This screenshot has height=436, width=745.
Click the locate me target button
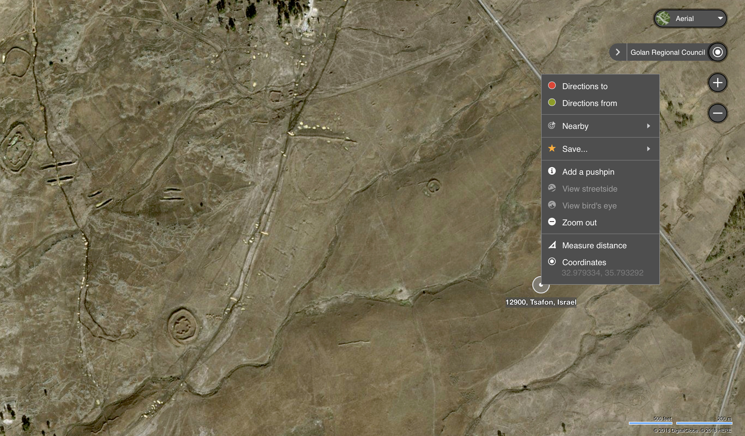pyautogui.click(x=717, y=52)
